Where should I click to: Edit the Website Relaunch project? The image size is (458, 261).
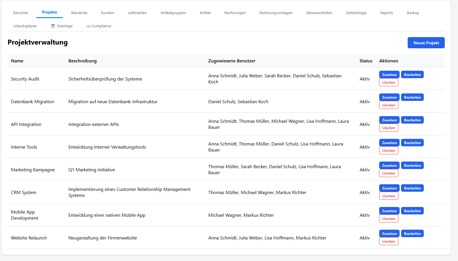click(x=412, y=234)
